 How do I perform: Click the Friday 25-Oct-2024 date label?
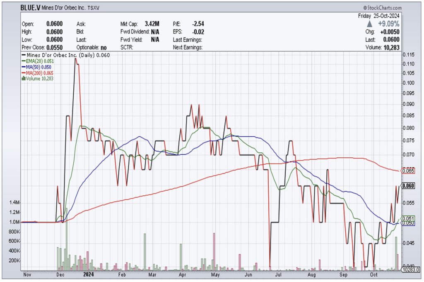pos(380,16)
